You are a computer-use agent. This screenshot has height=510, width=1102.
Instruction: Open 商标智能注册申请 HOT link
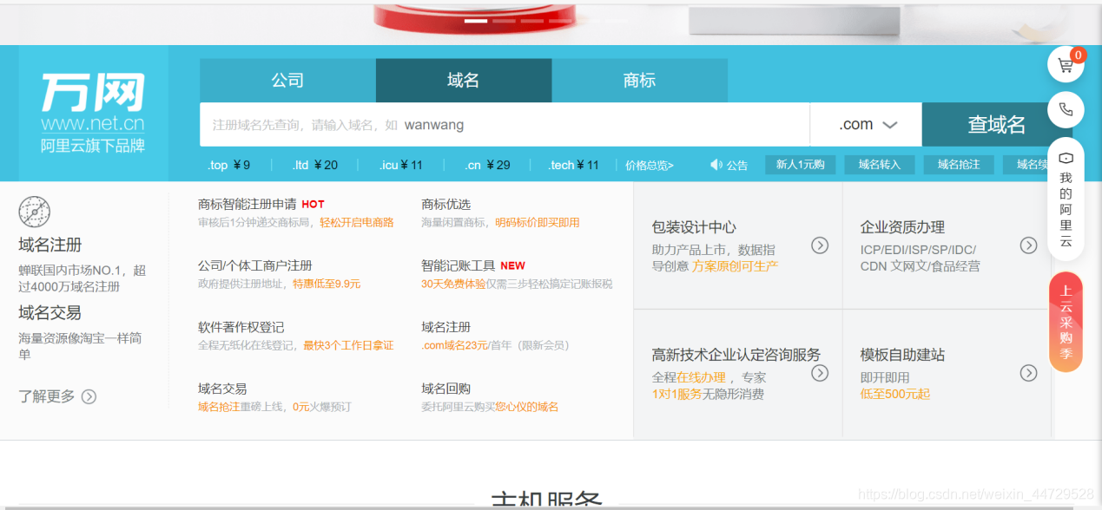(261, 205)
